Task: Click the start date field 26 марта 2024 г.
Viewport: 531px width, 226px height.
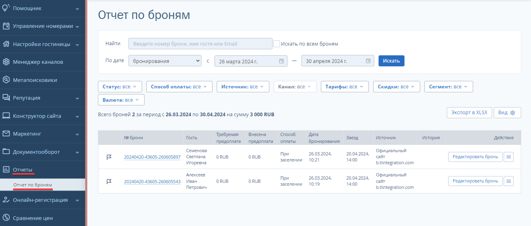Action: [x=251, y=61]
